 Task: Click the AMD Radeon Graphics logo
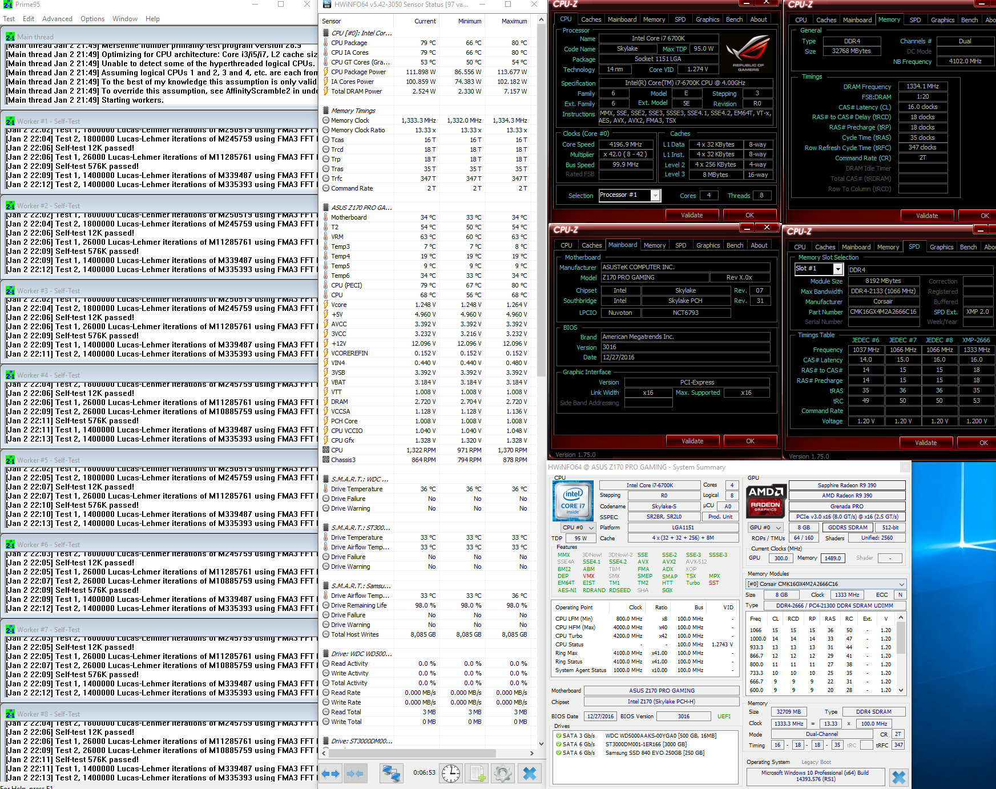766,500
